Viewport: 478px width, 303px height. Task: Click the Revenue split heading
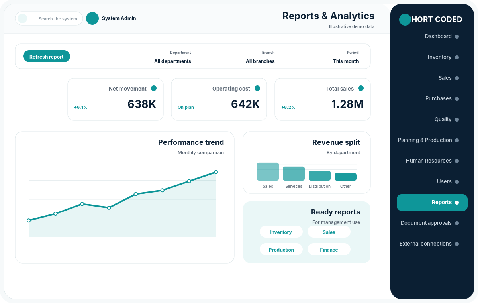[x=336, y=142]
